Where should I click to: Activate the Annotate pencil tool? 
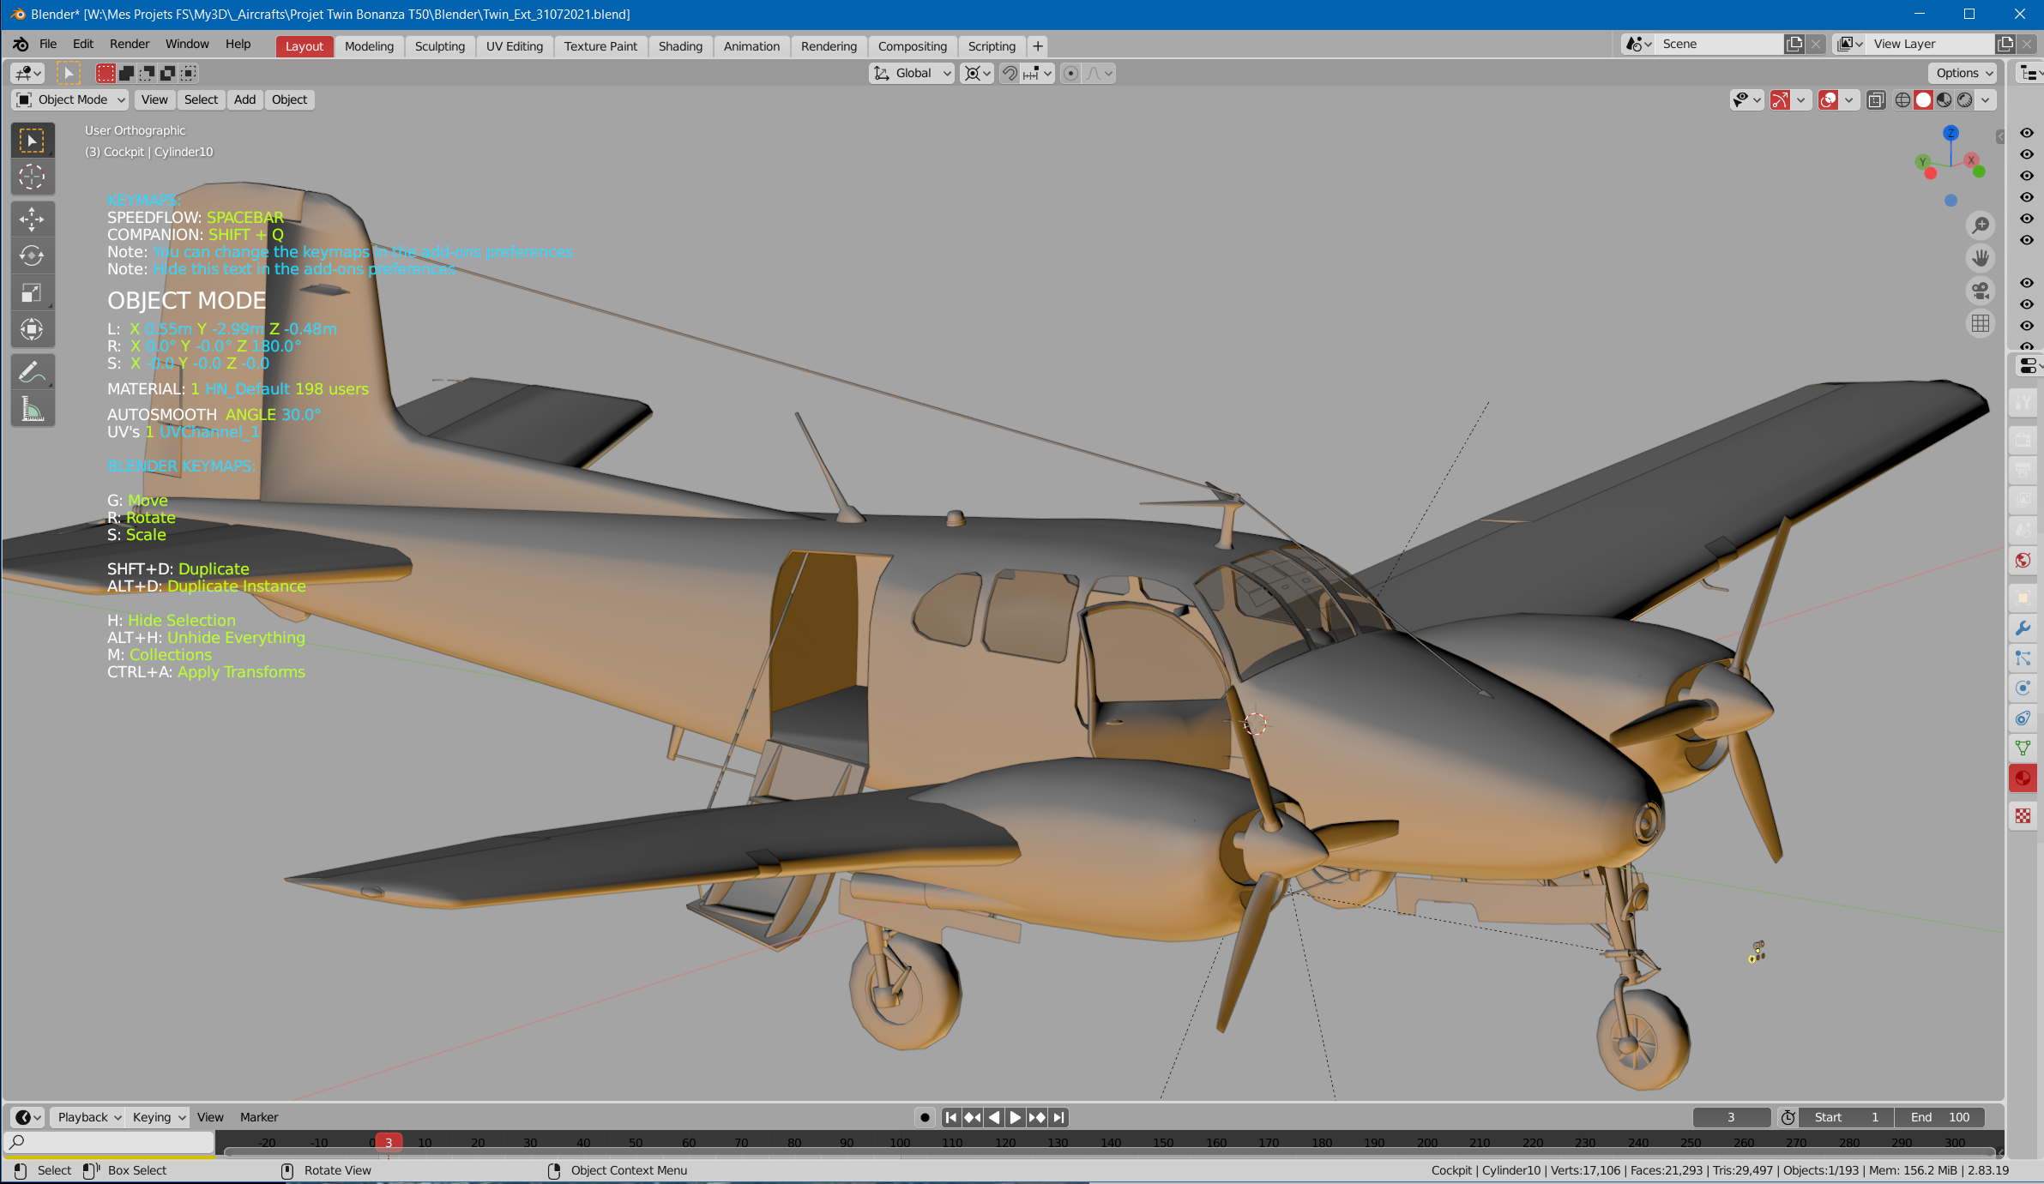click(x=32, y=372)
